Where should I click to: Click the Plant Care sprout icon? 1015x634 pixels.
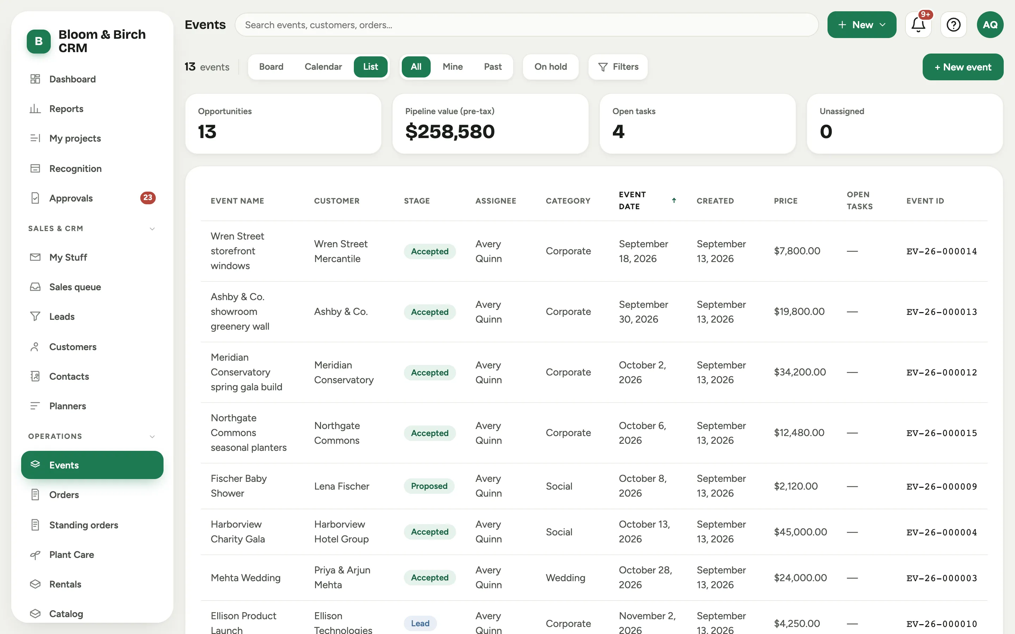[35, 555]
